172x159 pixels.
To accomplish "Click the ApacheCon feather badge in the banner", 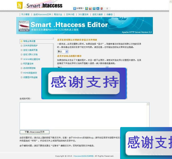I will (24, 26).
